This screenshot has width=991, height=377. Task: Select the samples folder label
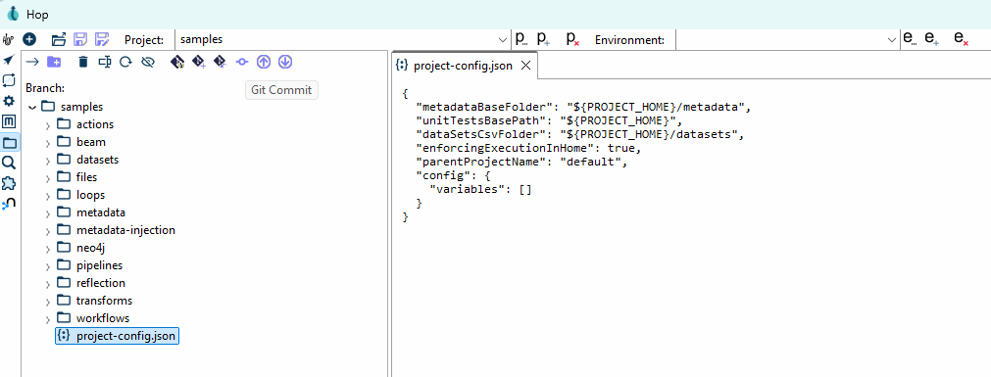[x=82, y=107]
